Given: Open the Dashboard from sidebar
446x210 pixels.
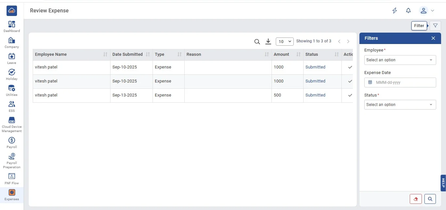Looking at the screenshot, I should click(x=12, y=26).
